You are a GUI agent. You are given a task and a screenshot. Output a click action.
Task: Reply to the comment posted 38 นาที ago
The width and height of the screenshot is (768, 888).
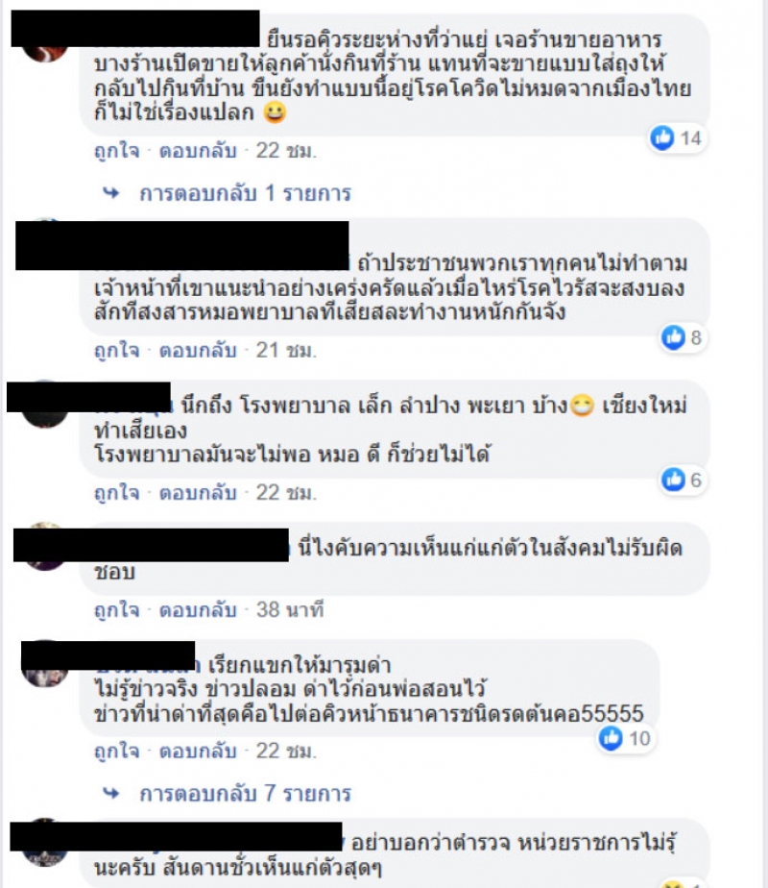198,610
